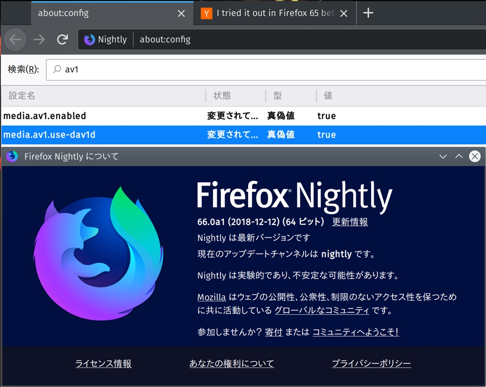This screenshot has height=387, width=486.
Task: Sort by the 設定名 column header
Action: [103, 95]
